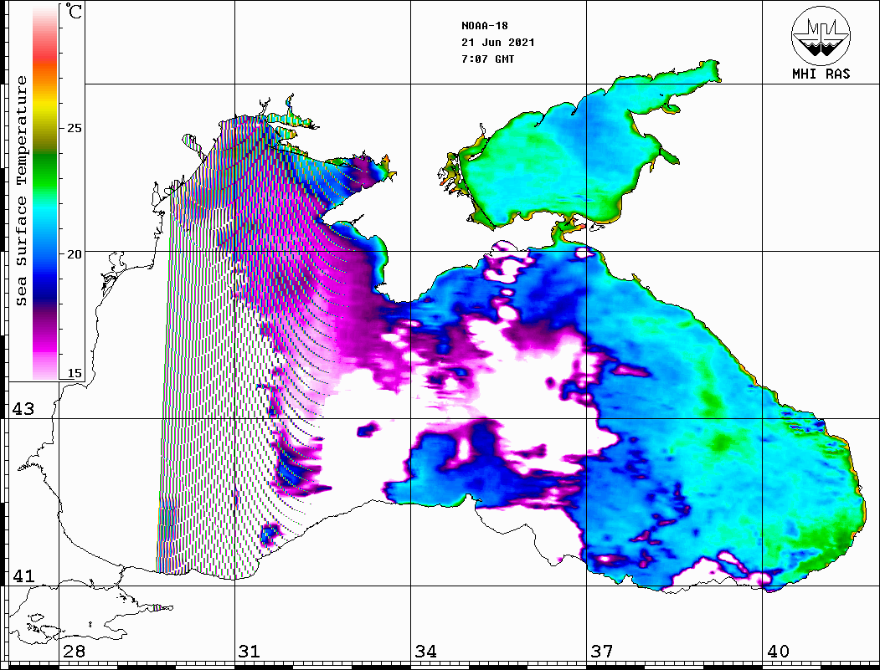880x670 pixels.
Task: Click the MHI RAS circular logo
Action: pos(821,35)
